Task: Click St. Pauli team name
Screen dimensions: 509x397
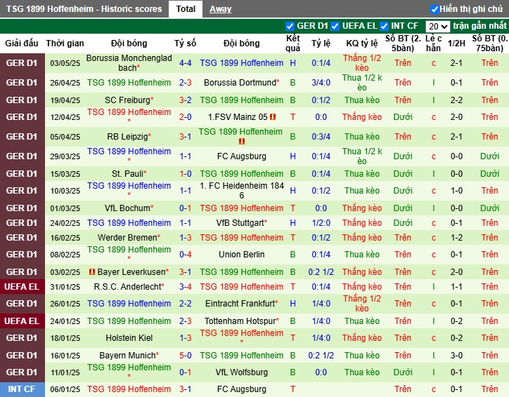Action: pos(127,173)
